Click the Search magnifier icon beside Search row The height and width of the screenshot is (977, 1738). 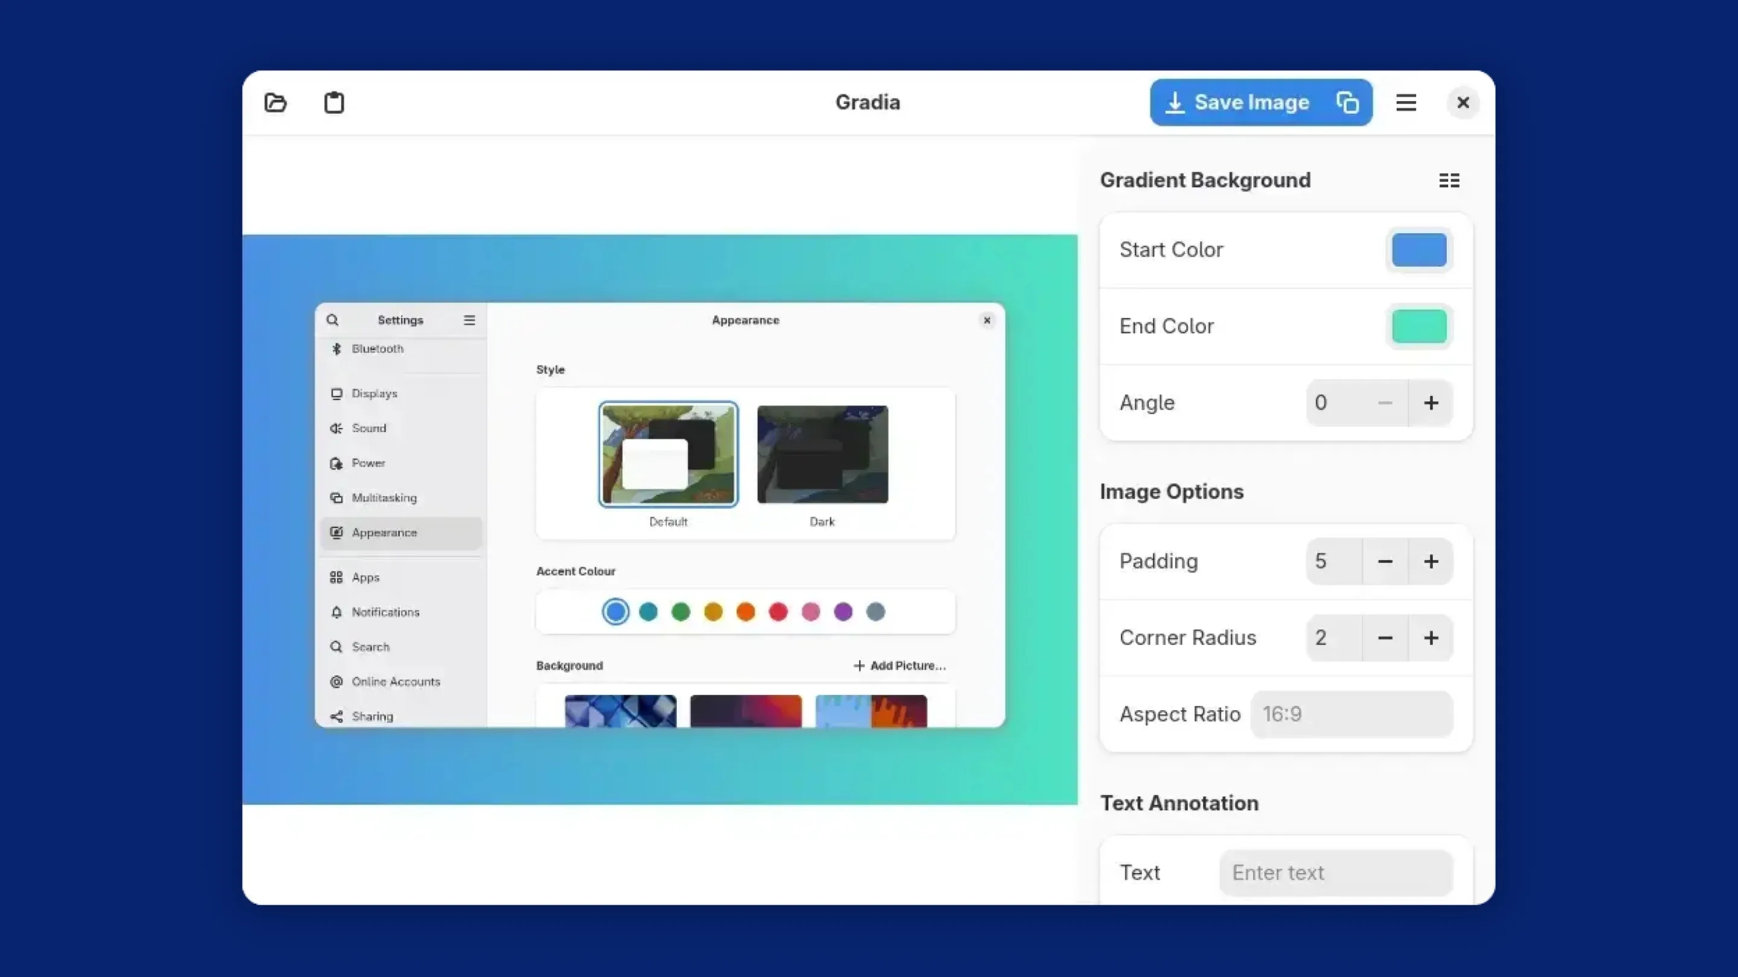point(337,647)
